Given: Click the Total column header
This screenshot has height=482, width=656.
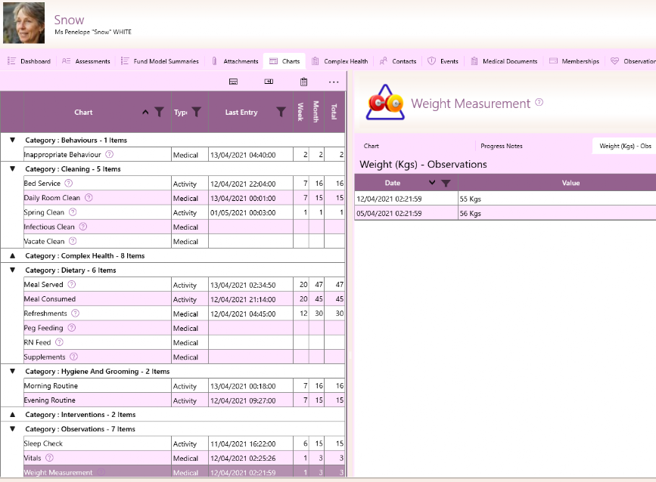Looking at the screenshot, I should tap(334, 112).
